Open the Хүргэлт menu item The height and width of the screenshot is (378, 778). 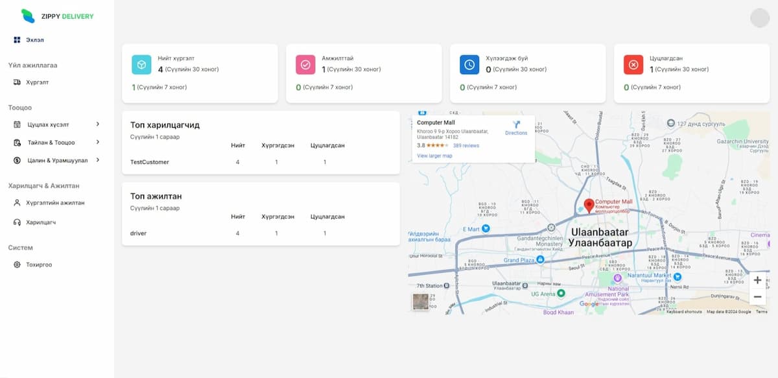click(37, 82)
